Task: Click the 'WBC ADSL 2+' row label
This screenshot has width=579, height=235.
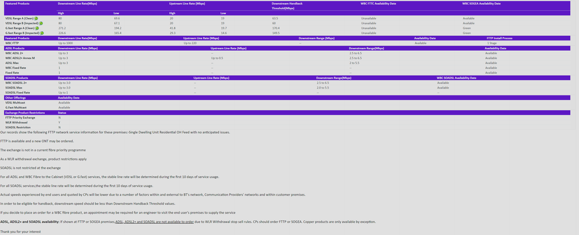Action: 14,53
